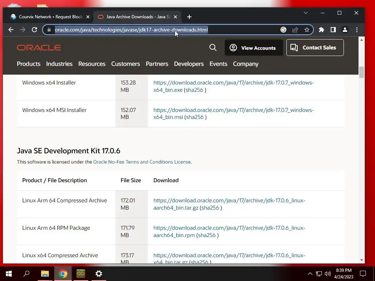375x281 pixels.
Task: Close the Java Archive Downloads tab
Action: pyautogui.click(x=175, y=17)
